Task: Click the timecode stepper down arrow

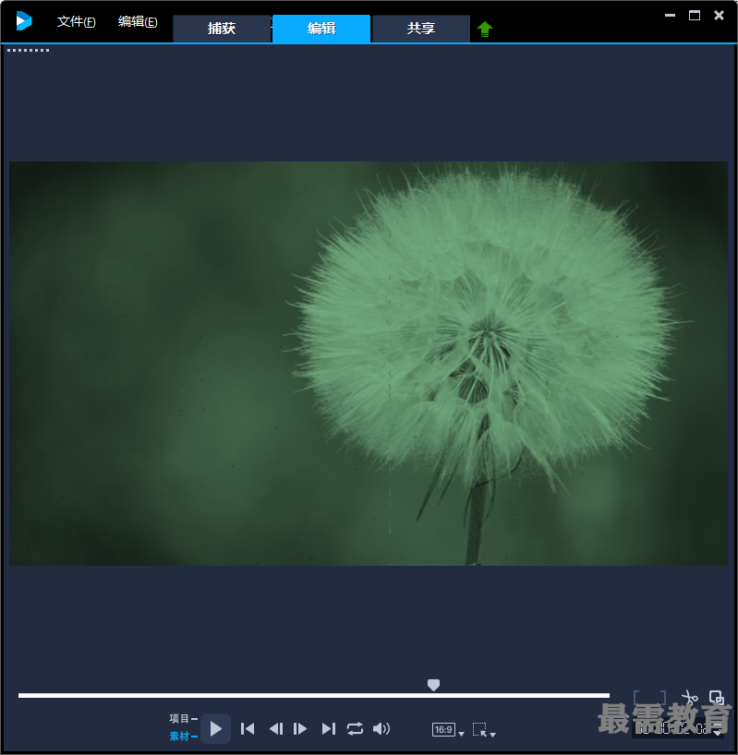Action: 718,734
